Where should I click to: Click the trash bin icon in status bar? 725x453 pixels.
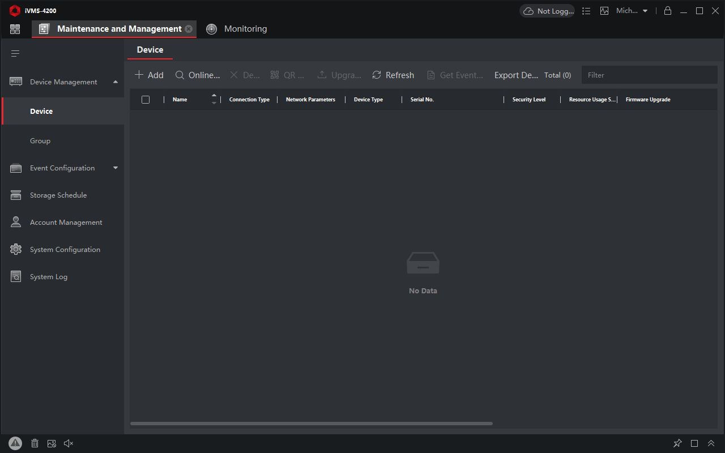click(x=35, y=443)
